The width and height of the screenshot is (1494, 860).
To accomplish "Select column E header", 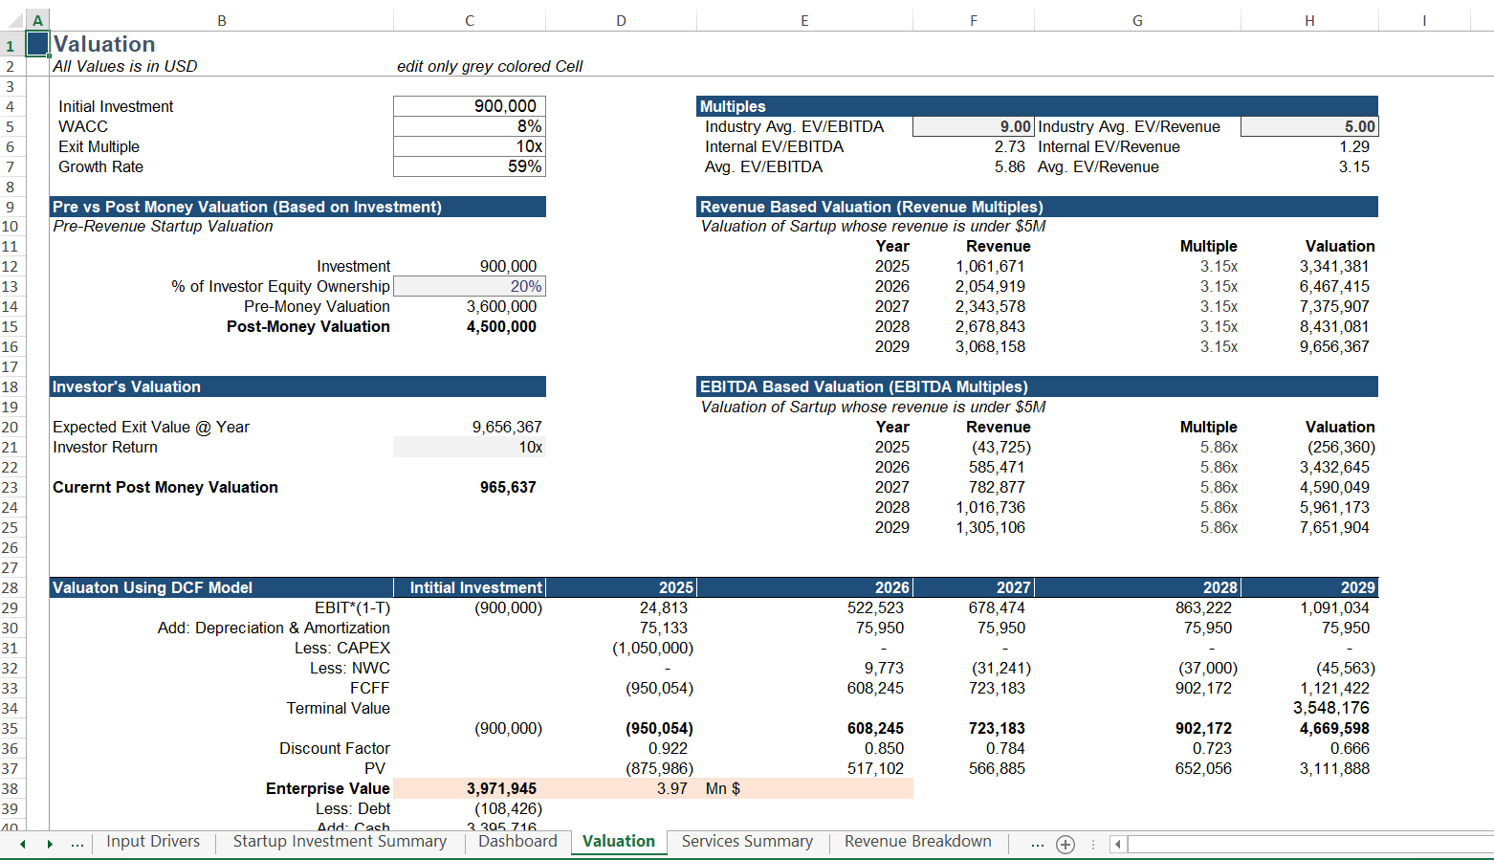I will [804, 20].
